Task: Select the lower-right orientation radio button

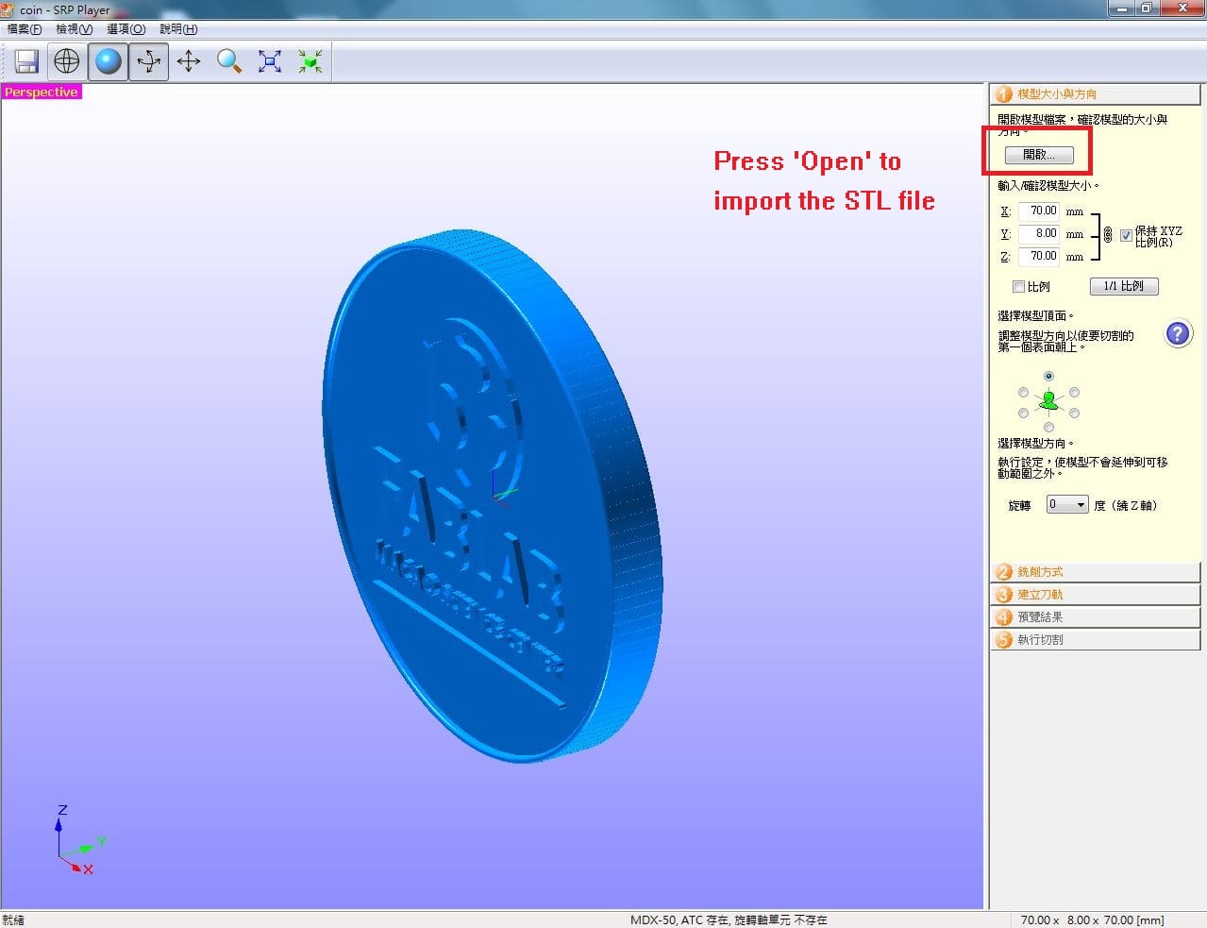Action: (x=1074, y=413)
